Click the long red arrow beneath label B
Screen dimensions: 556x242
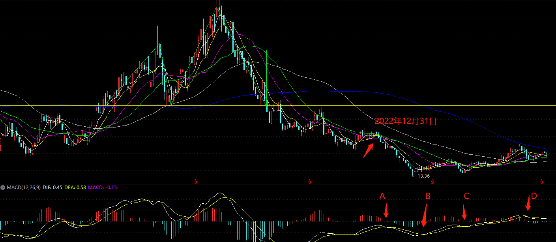425,216
